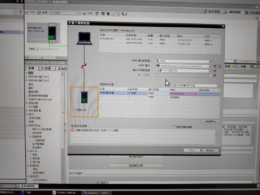Click the 关系 relations toolbar button
The height and width of the screenshot is (195, 260).
pyautogui.click(x=88, y=13)
